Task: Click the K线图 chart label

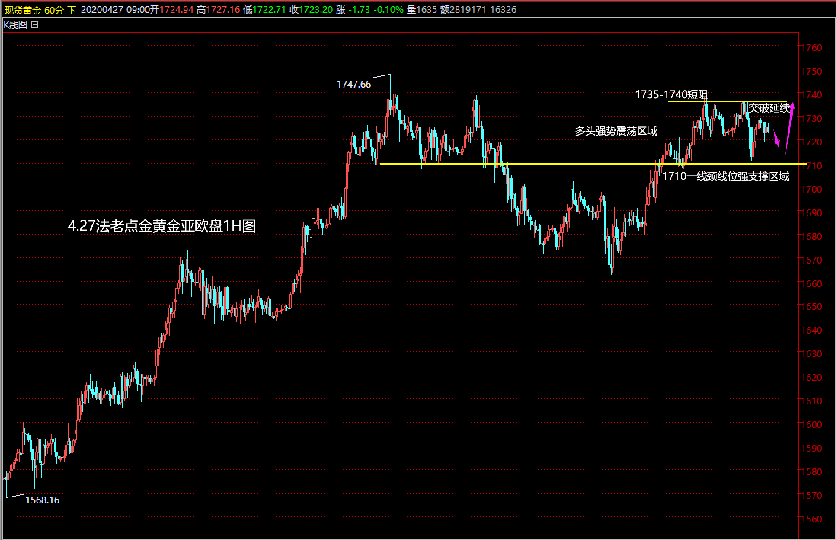Action: tap(16, 25)
